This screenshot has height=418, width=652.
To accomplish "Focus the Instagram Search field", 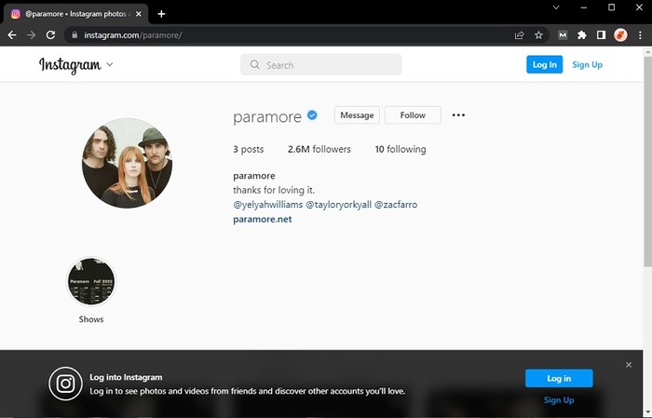I will coord(321,65).
